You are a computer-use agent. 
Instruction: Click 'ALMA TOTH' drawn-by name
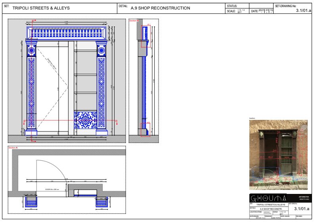pos(276,218)
